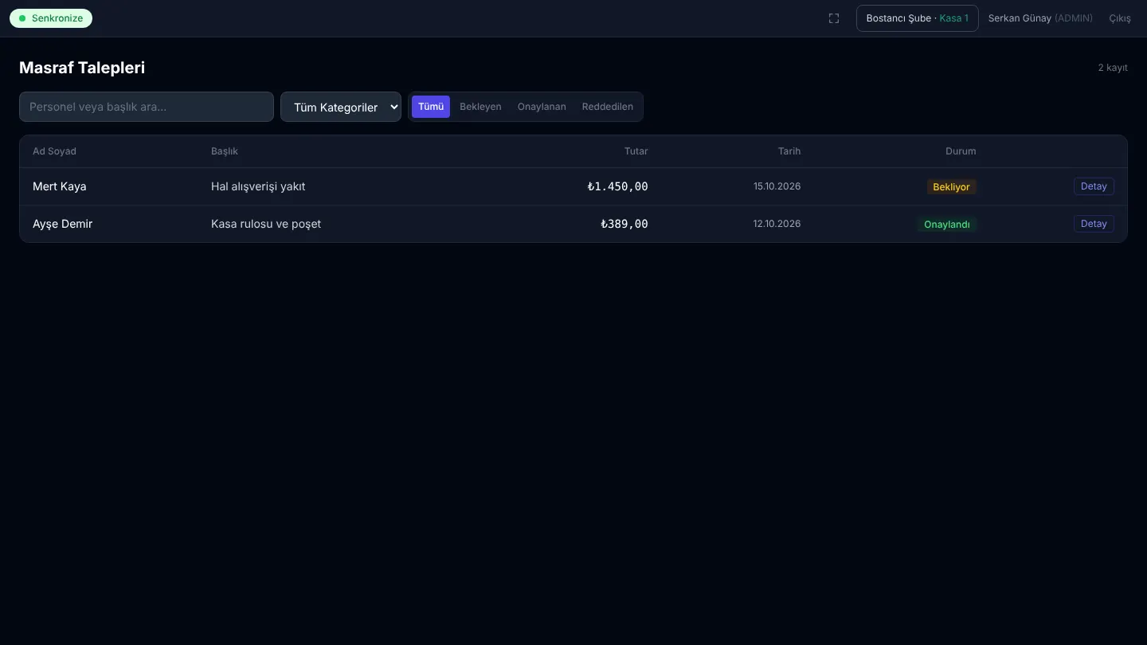Screen dimensions: 1147x645
Task: Select the Tümü filter tab
Action: tap(431, 107)
